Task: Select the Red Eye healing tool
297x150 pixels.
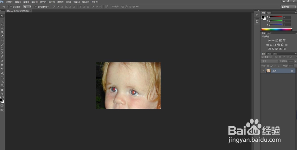Action: [x=2, y=41]
